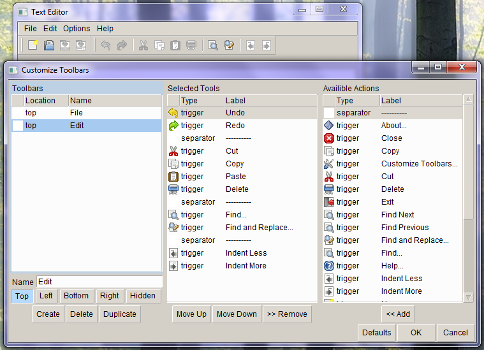This screenshot has width=484, height=350.
Task: Click the Indent More icon in Text Editor toolbar
Action: click(267, 45)
